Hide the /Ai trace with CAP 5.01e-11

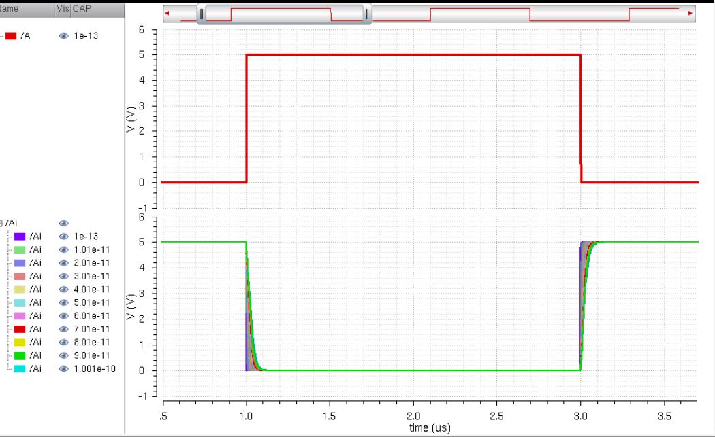click(64, 302)
